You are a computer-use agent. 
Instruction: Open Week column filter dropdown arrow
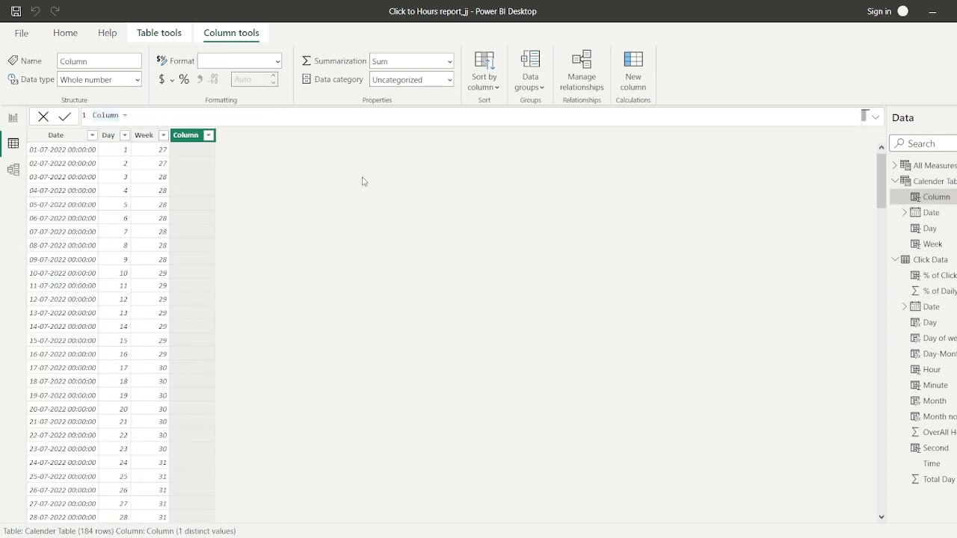pos(163,135)
